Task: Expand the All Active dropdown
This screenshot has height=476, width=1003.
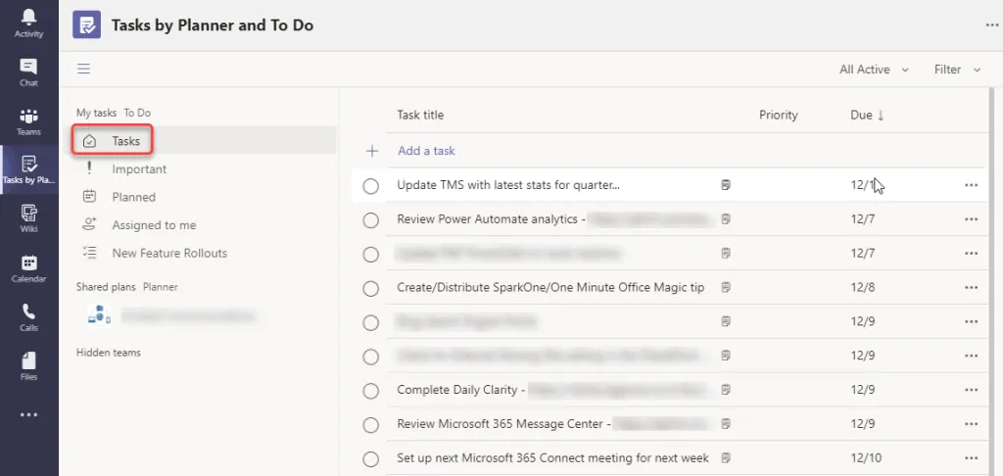Action: [x=874, y=70]
